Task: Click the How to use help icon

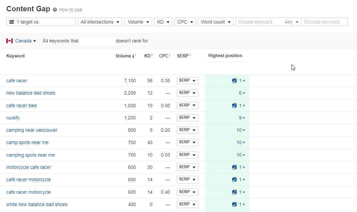Action: [55, 9]
